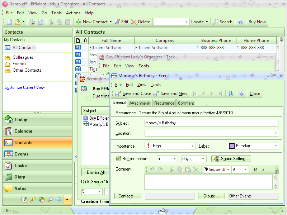Click the purple Birthday label color swatch
This screenshot has width=287, height=215.
click(x=232, y=146)
